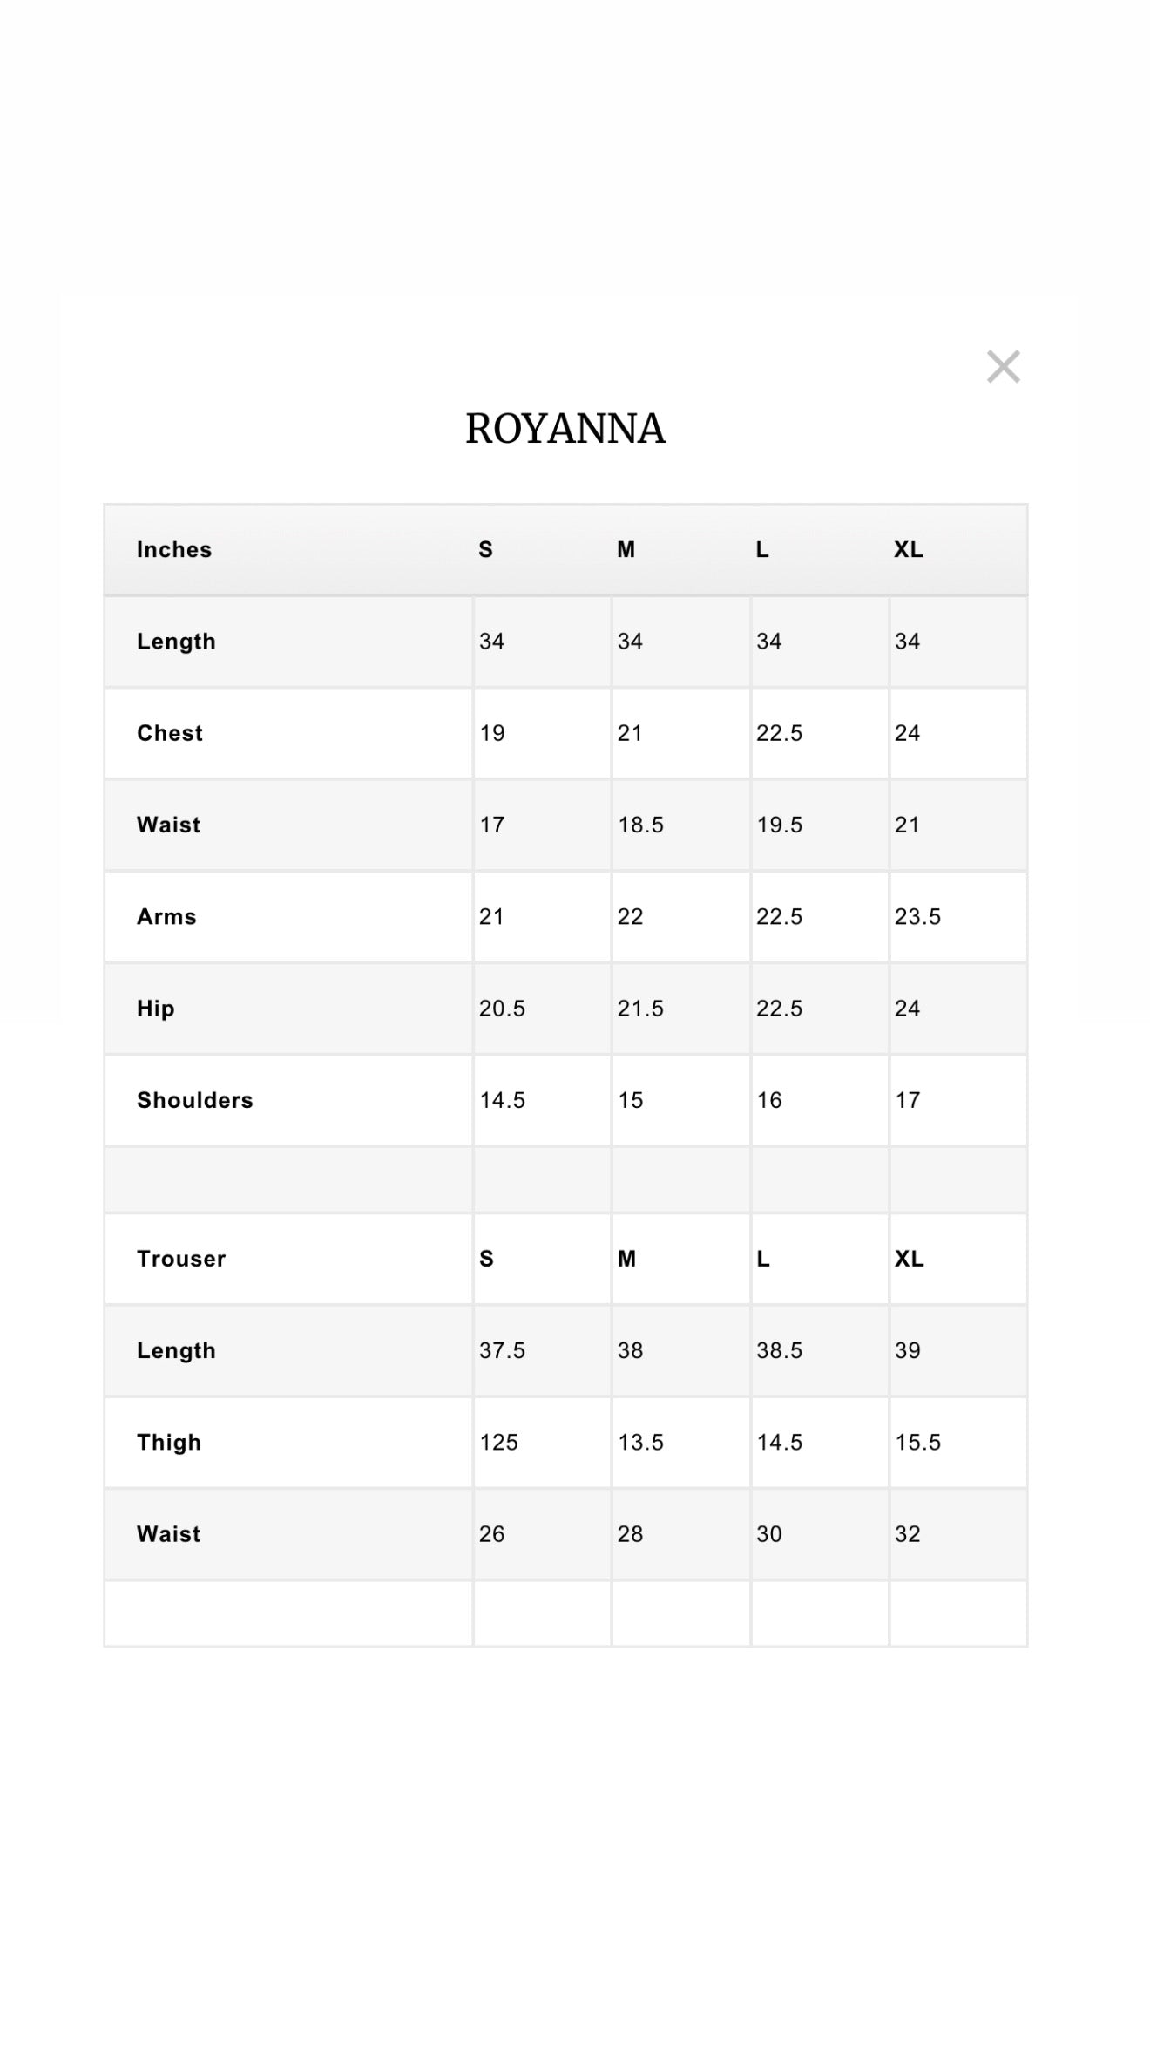Image resolution: width=1150 pixels, height=2045 pixels.
Task: Click the Thigh XL value 15.5
Action: [x=917, y=1443]
